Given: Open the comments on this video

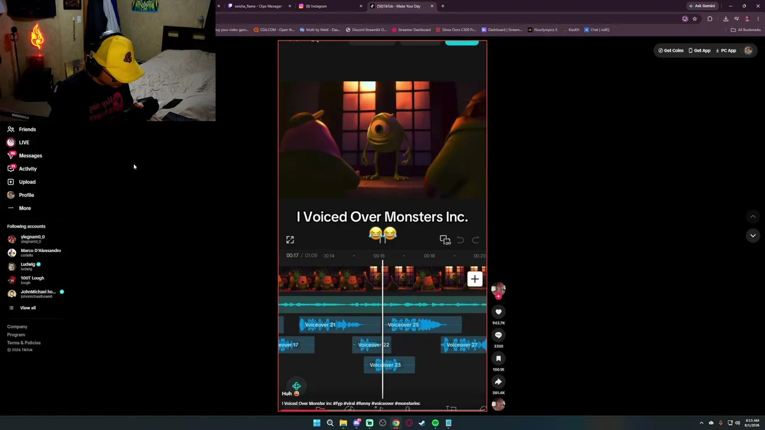Looking at the screenshot, I should [498, 335].
